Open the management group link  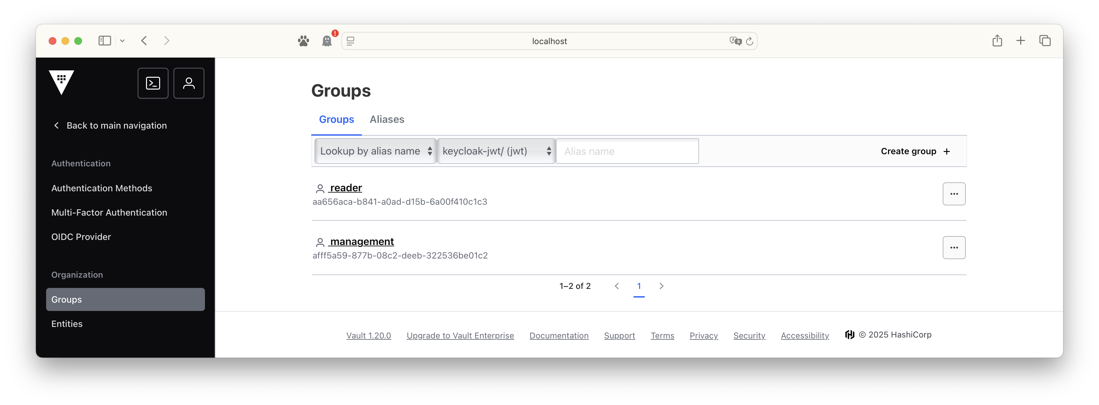coord(362,242)
